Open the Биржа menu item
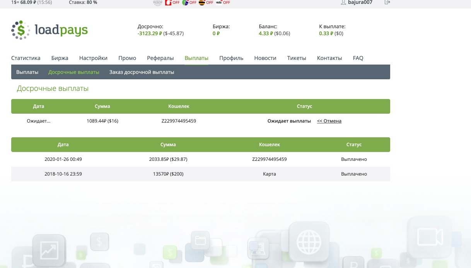This screenshot has height=268, width=471. (60, 58)
